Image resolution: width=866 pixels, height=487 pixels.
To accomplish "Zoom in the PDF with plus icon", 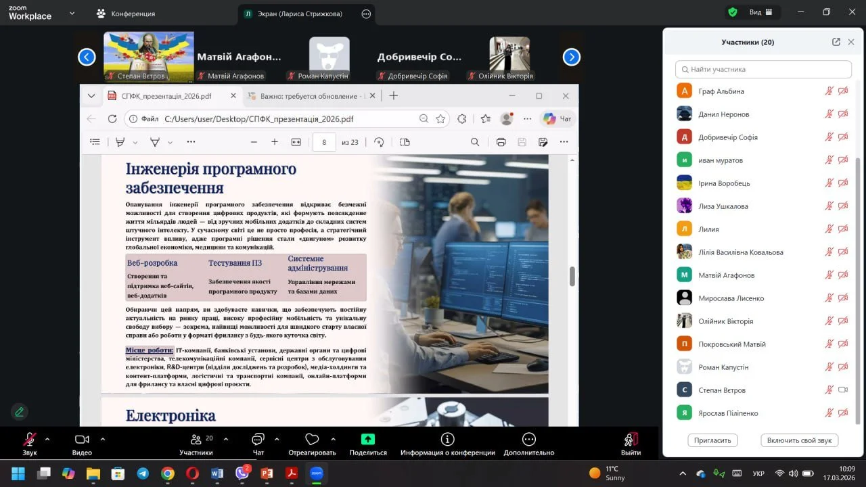I will click(x=275, y=142).
